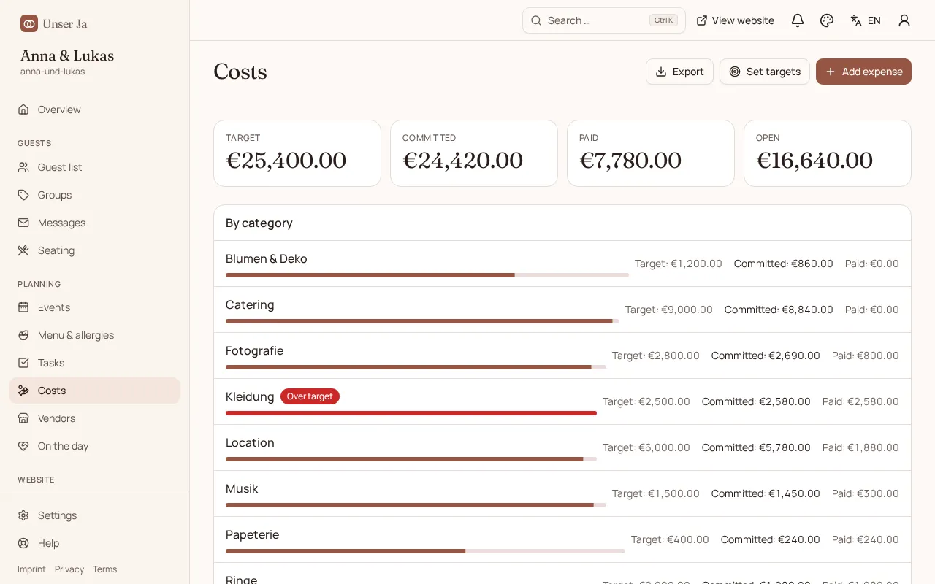Change language from EN
The height and width of the screenshot is (584, 935).
tap(866, 20)
